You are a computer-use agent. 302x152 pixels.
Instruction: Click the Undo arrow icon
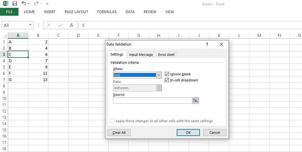tap(24, 3)
